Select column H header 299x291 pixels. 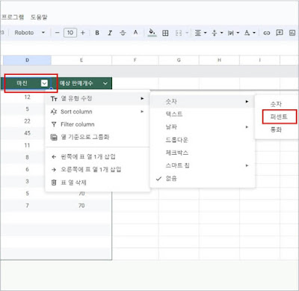point(219,61)
